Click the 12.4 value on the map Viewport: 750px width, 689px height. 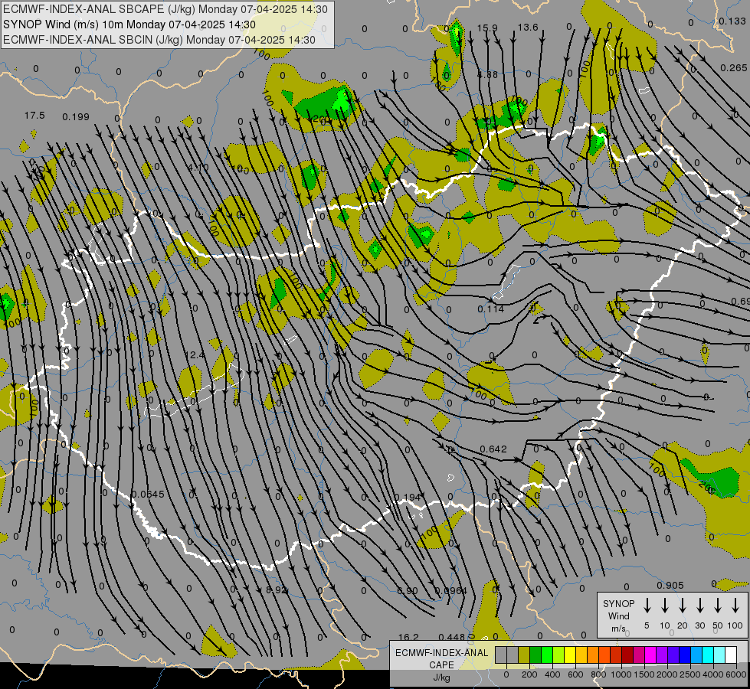[x=194, y=354]
